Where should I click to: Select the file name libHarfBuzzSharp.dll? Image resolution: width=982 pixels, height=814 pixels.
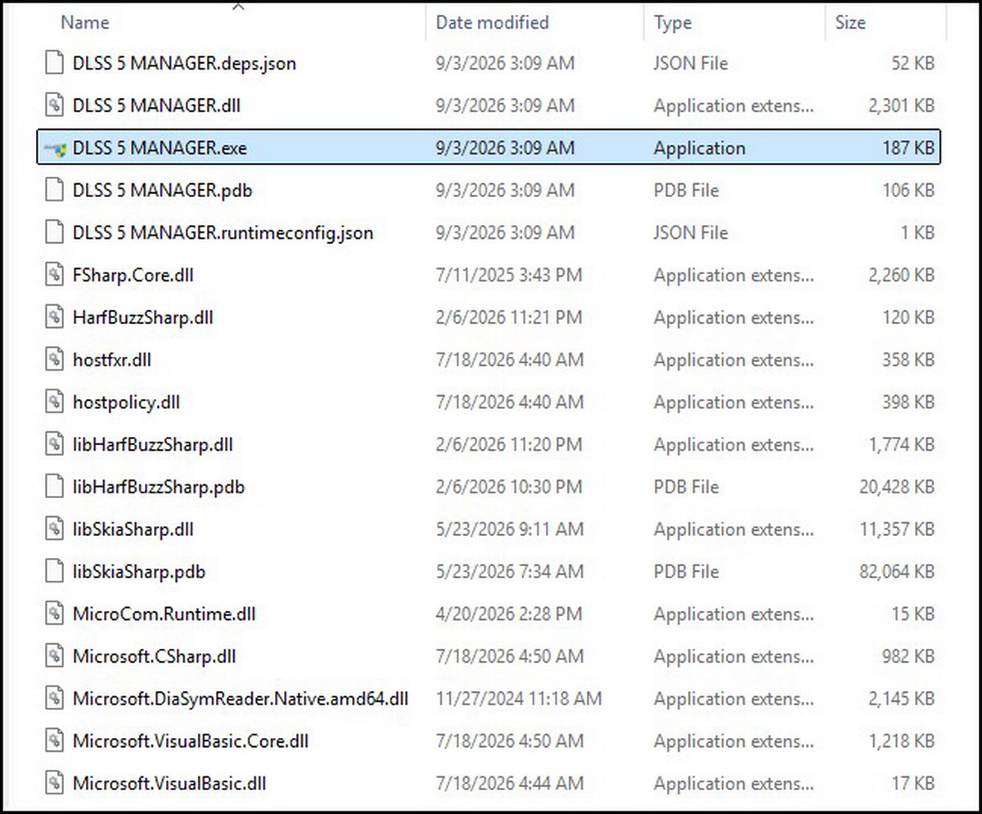(153, 445)
